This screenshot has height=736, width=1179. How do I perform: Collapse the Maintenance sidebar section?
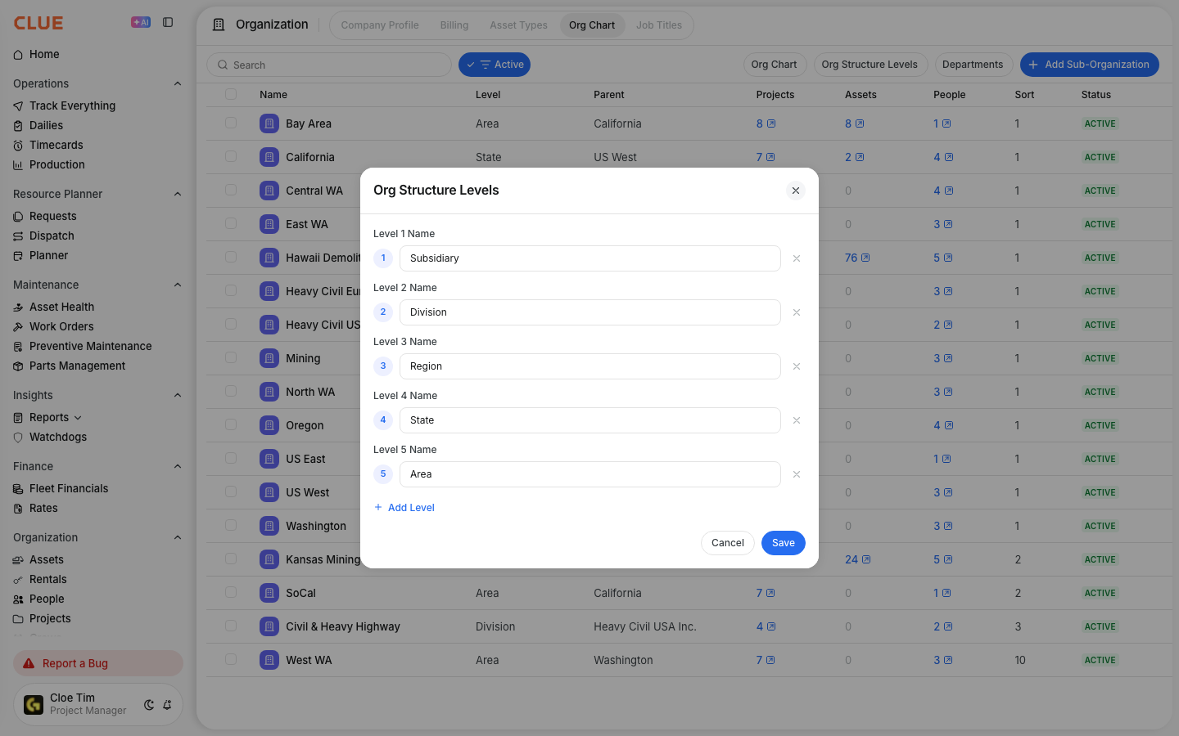point(178,285)
